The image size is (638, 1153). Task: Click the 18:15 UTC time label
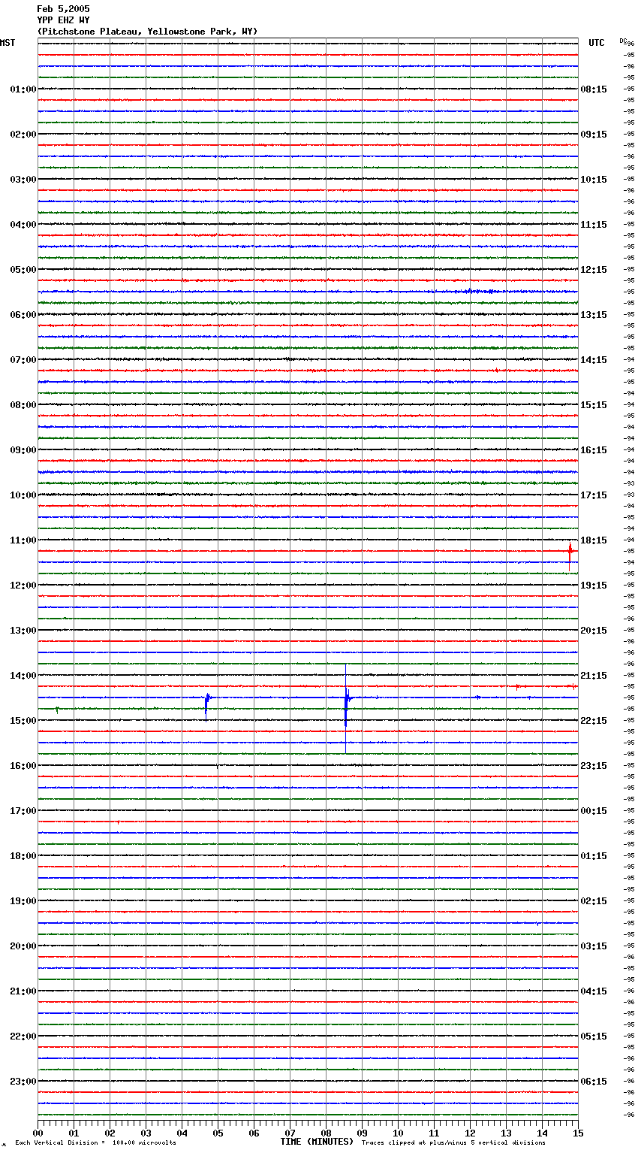tap(594, 540)
